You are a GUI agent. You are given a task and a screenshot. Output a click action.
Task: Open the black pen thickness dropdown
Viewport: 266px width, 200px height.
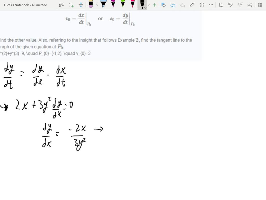(x=145, y=7)
